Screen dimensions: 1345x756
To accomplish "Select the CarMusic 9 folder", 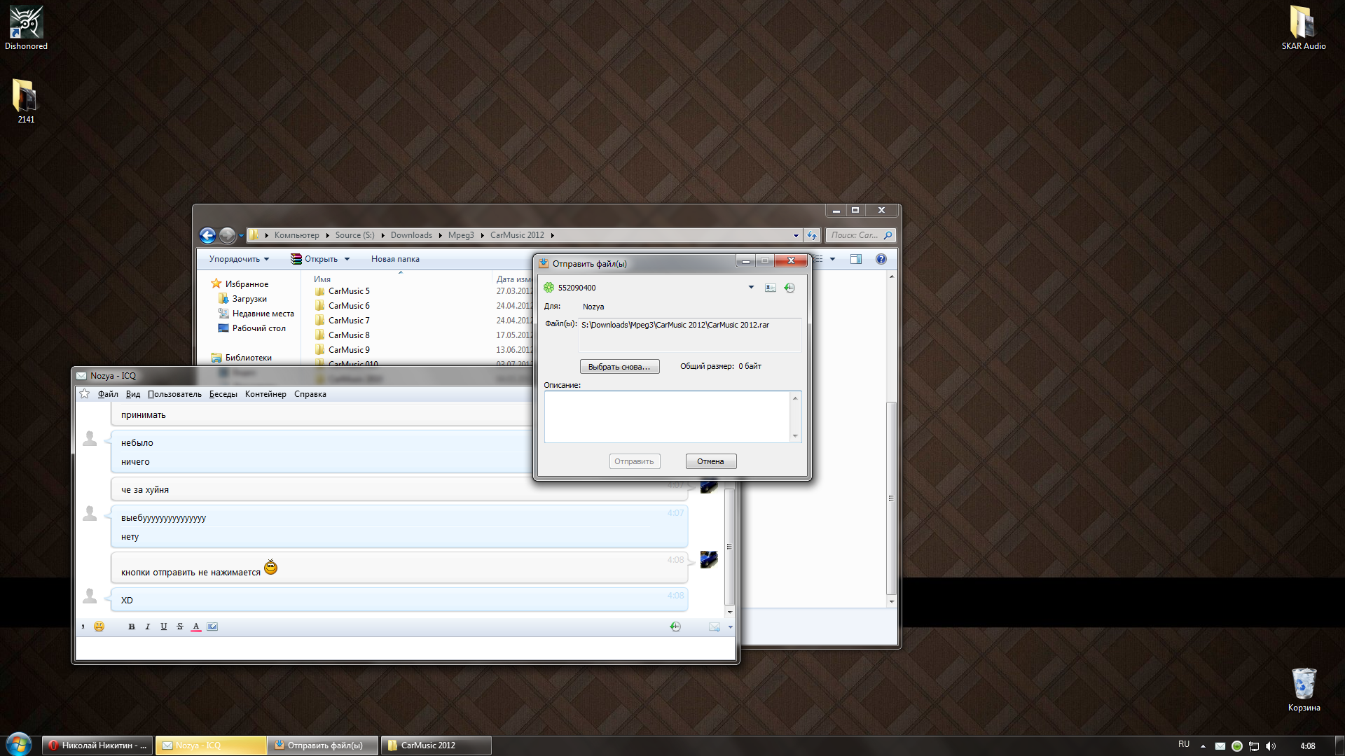I will click(349, 350).
